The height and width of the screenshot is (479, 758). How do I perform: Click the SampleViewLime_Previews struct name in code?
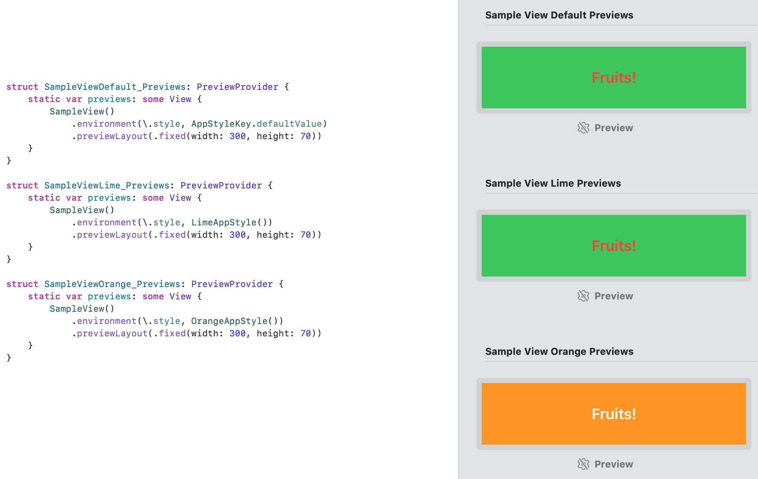(x=107, y=185)
